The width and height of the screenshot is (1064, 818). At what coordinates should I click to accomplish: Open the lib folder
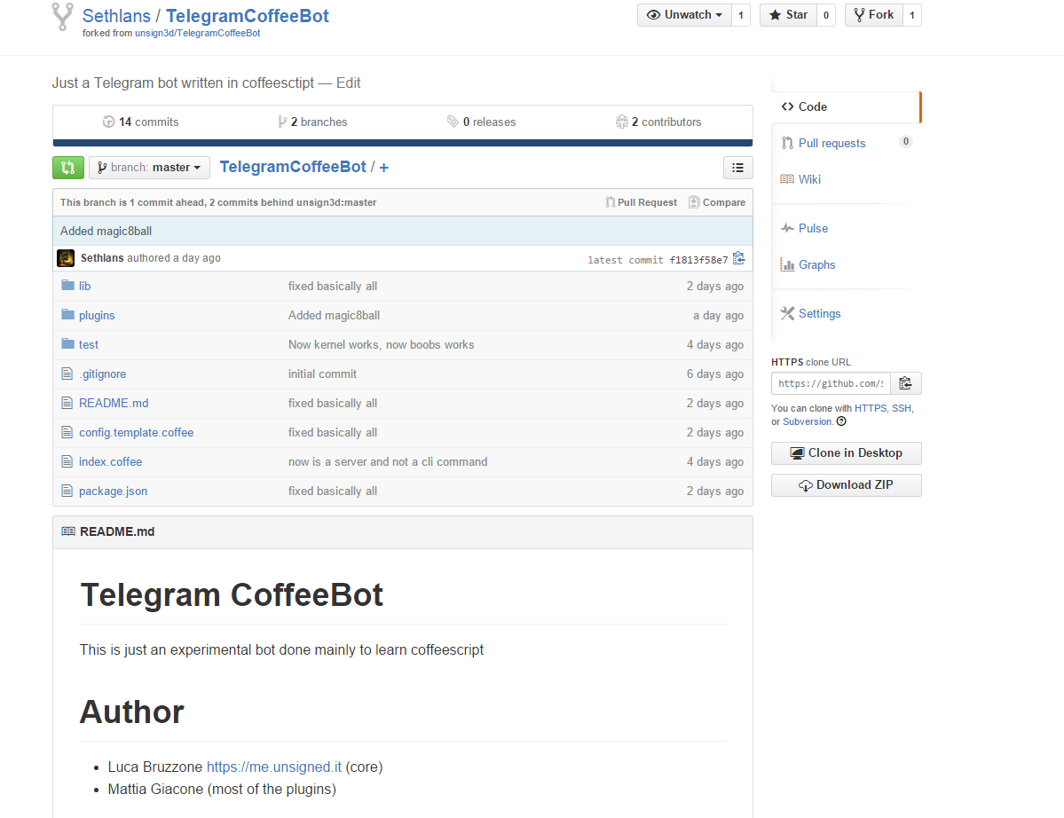84,287
